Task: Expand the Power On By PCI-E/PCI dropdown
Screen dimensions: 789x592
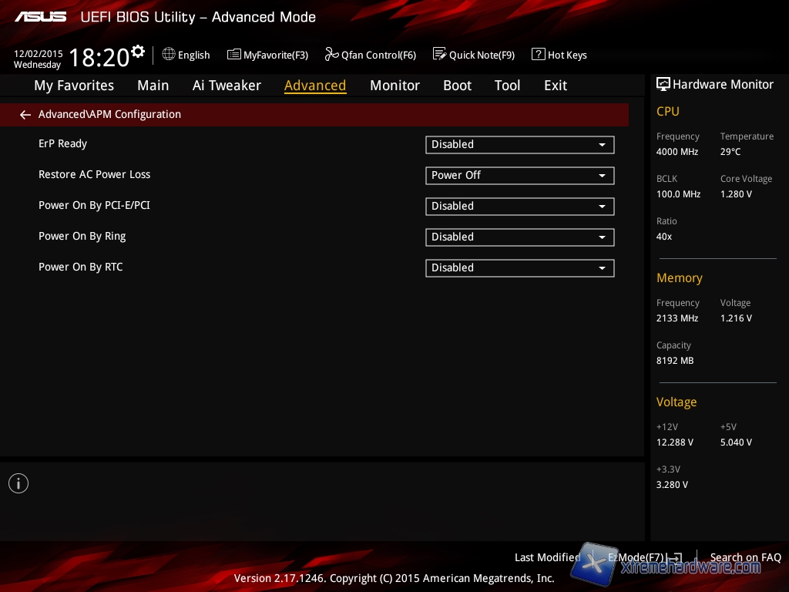Action: (x=519, y=206)
